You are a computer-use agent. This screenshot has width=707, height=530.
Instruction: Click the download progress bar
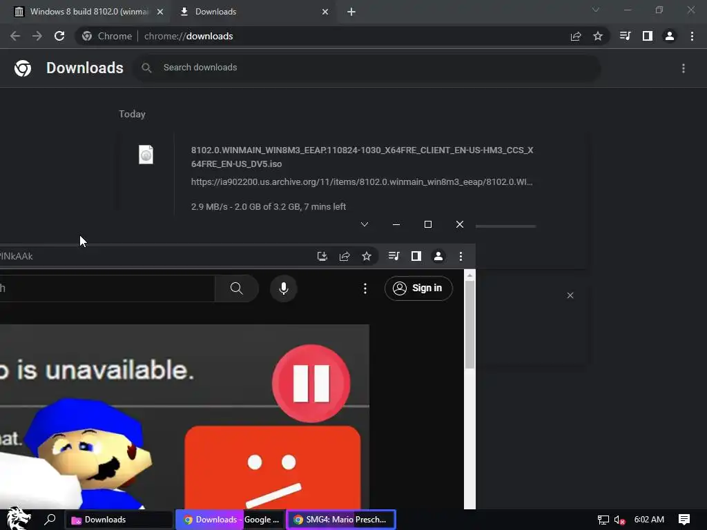point(505,226)
